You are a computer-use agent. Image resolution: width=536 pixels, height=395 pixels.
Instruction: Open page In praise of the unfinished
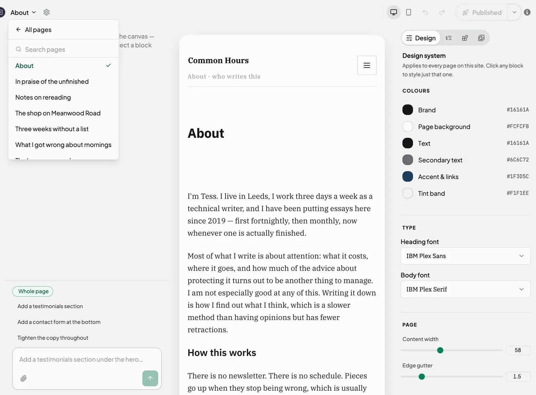tap(64, 82)
